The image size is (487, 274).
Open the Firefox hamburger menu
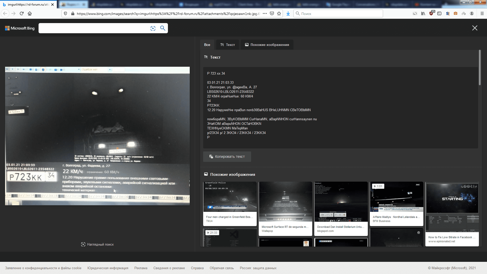click(x=482, y=13)
